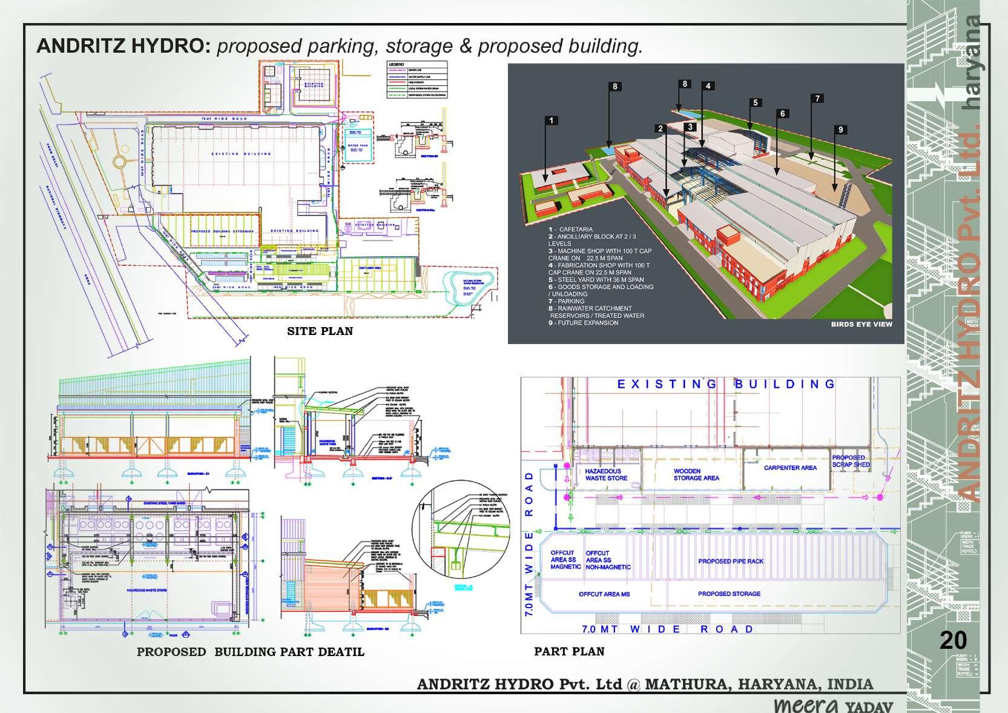Click callout marker 3 on the birds eye view
This screenshot has width=1008, height=713.
tap(689, 127)
